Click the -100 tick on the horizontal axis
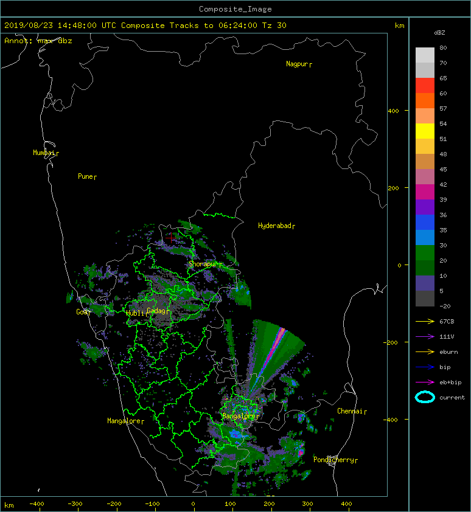Image resolution: width=471 pixels, height=512 pixels. [x=152, y=504]
